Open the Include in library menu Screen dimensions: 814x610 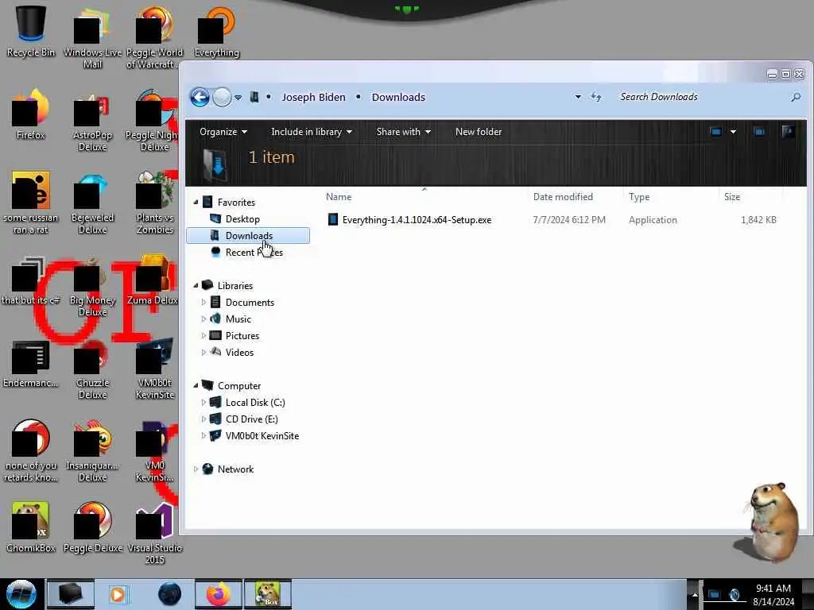312,132
